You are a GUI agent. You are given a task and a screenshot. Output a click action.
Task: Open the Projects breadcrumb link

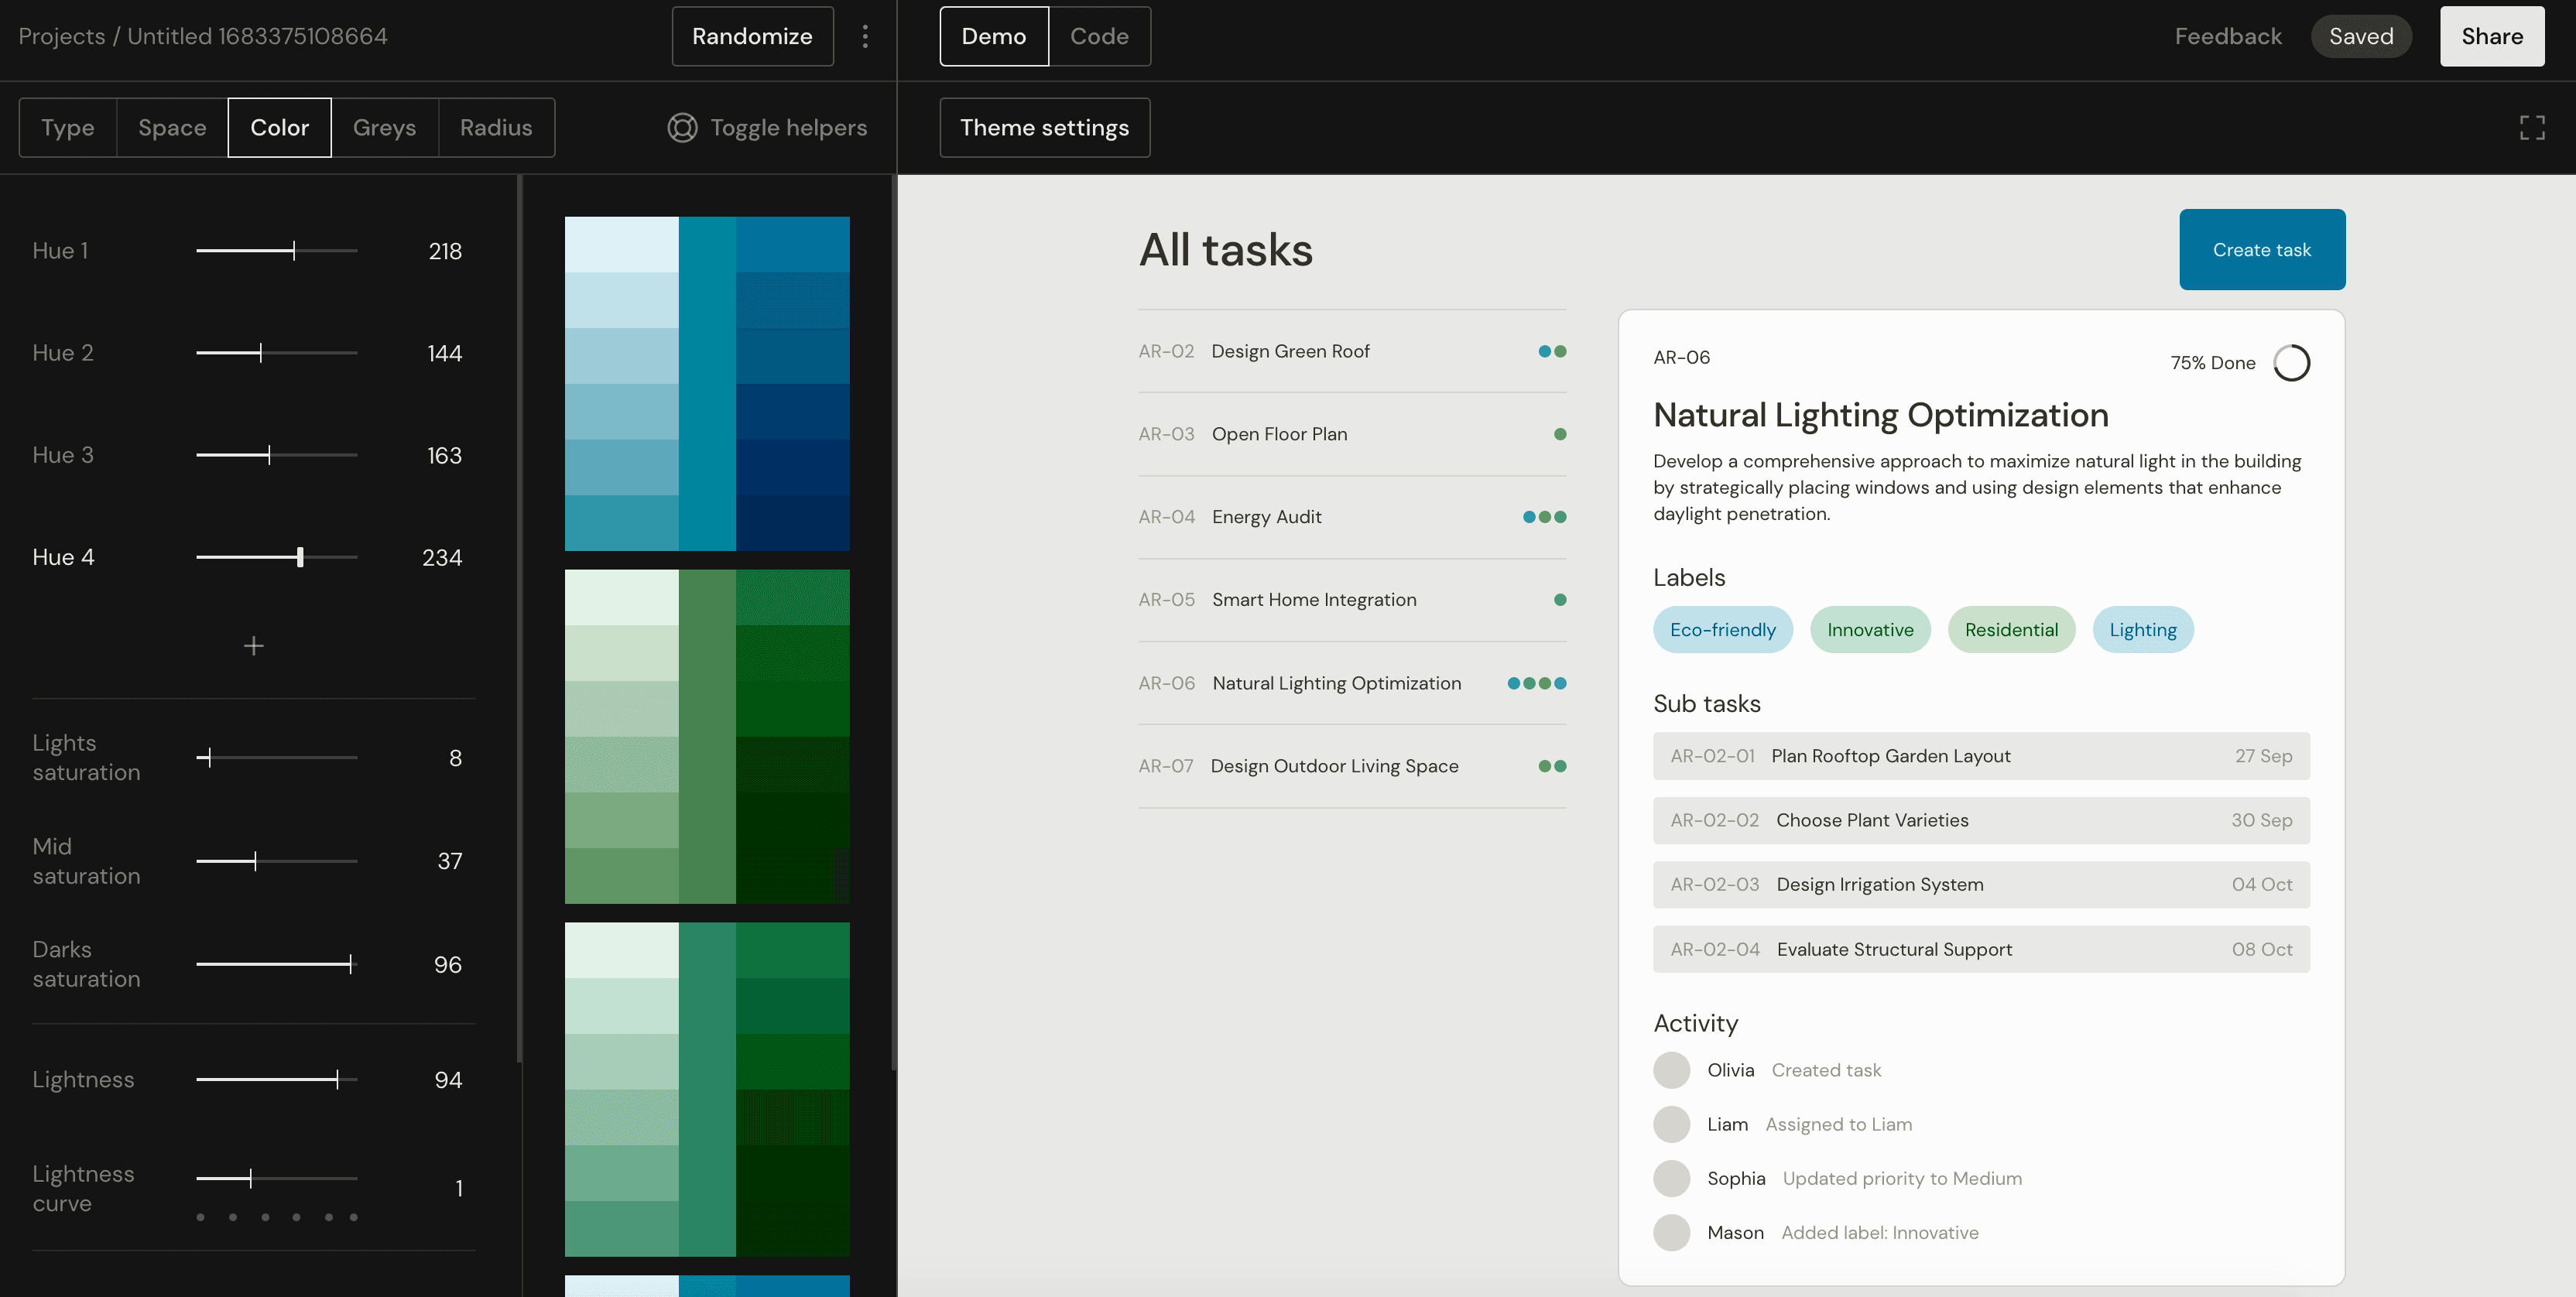pyautogui.click(x=62, y=36)
